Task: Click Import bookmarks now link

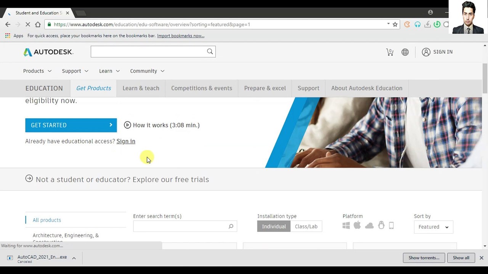Action: click(x=181, y=36)
